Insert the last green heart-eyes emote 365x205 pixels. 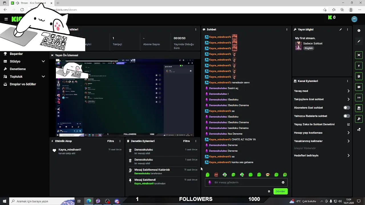pyautogui.click(x=285, y=175)
